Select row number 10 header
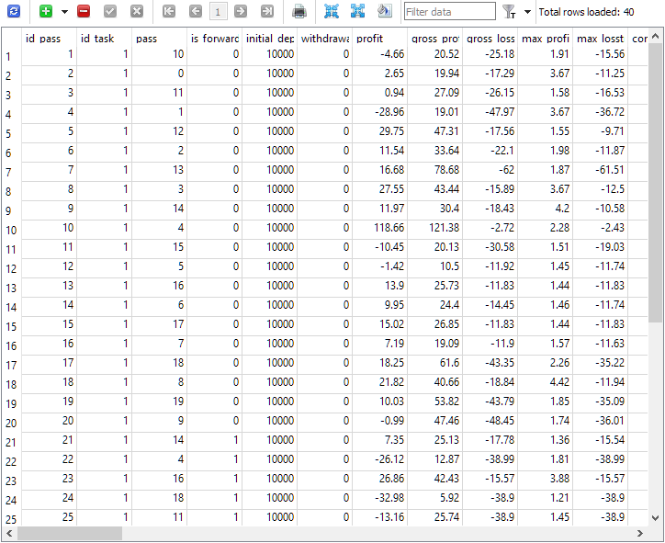The image size is (665, 543). [11, 230]
